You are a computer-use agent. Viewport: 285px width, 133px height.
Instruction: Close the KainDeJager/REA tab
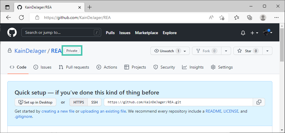(79, 7)
